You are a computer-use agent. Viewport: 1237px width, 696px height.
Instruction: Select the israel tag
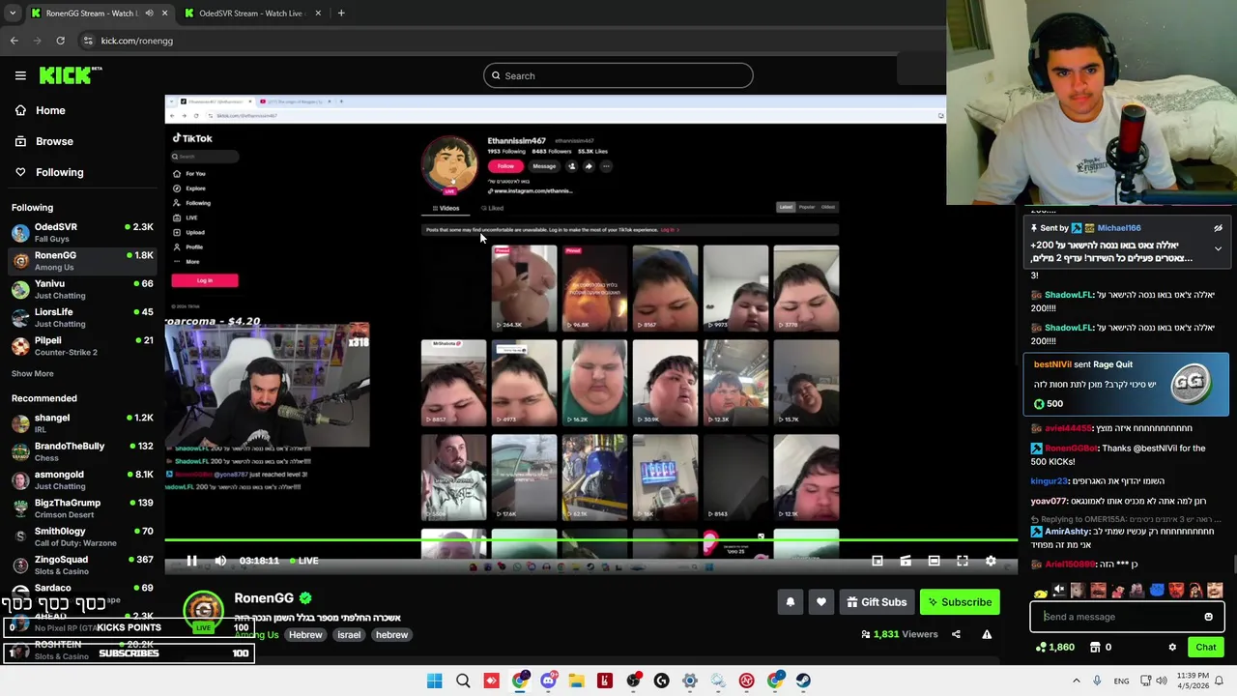349,635
